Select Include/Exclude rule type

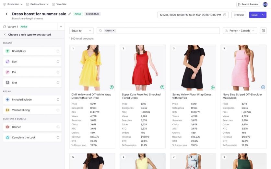32,100
